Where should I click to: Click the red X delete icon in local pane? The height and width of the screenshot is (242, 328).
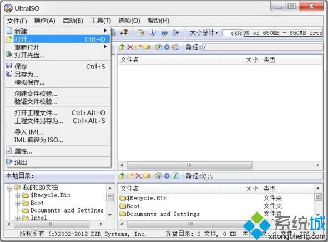(x=139, y=176)
